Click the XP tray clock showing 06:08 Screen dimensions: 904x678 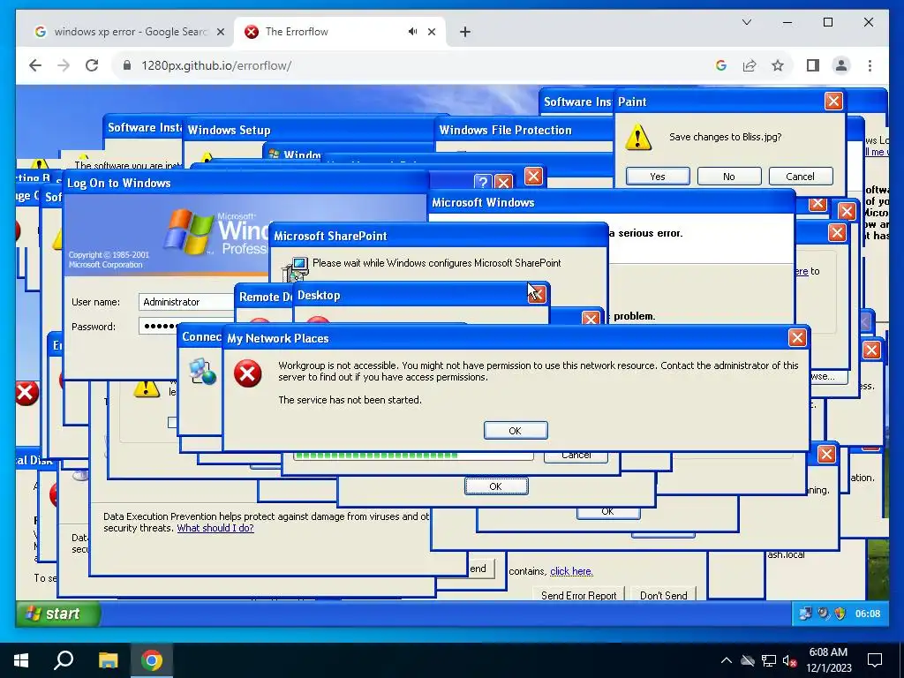868,614
